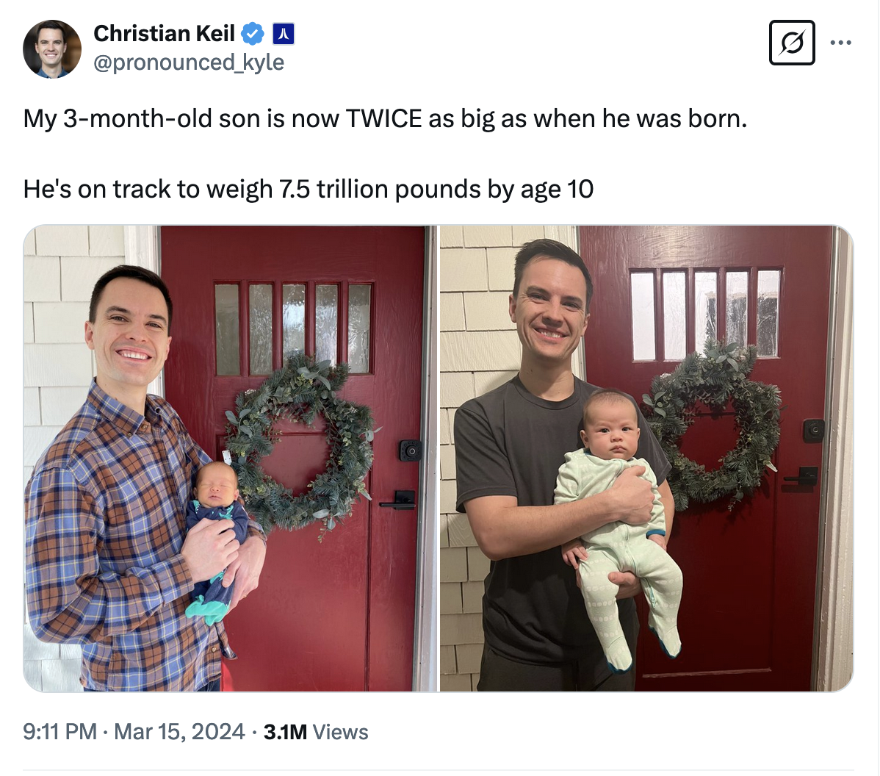Open the Grok slashed-square icon
This screenshot has height=776, width=880.
791,43
